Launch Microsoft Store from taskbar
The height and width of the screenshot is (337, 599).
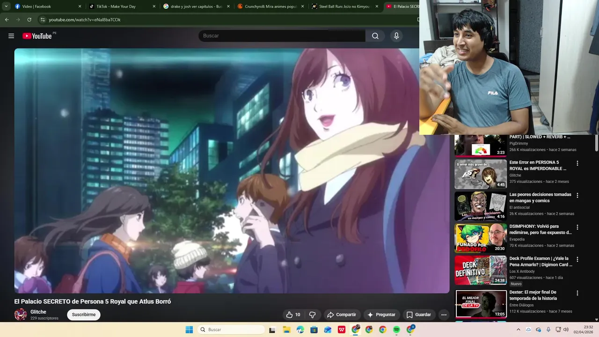(314, 330)
